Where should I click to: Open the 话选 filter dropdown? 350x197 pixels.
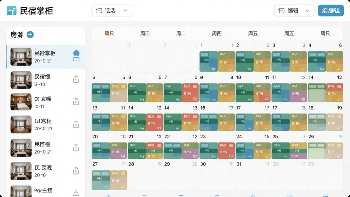[x=112, y=11]
